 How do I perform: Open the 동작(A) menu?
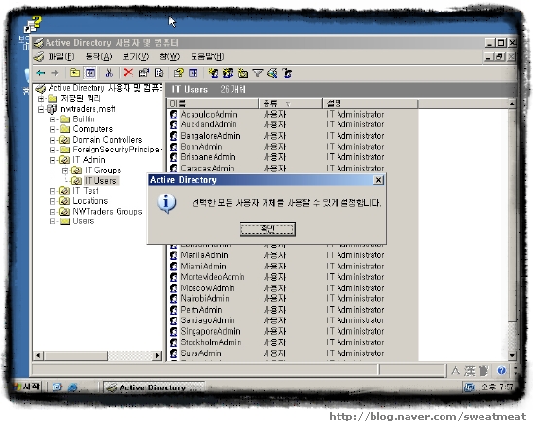point(98,56)
